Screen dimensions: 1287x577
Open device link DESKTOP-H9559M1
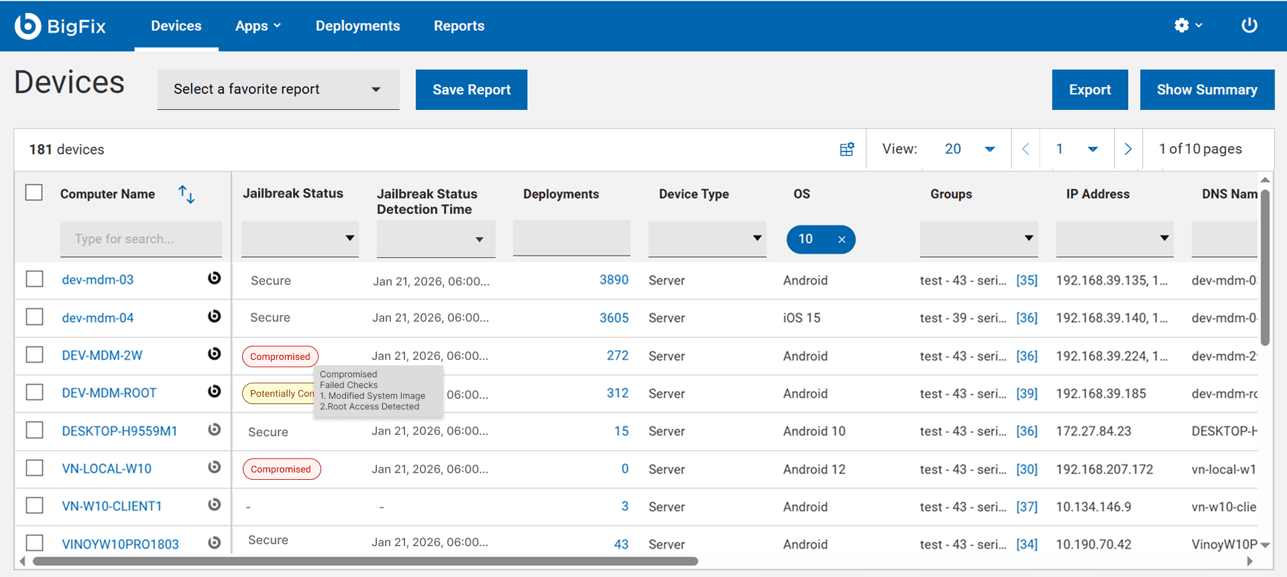(119, 431)
